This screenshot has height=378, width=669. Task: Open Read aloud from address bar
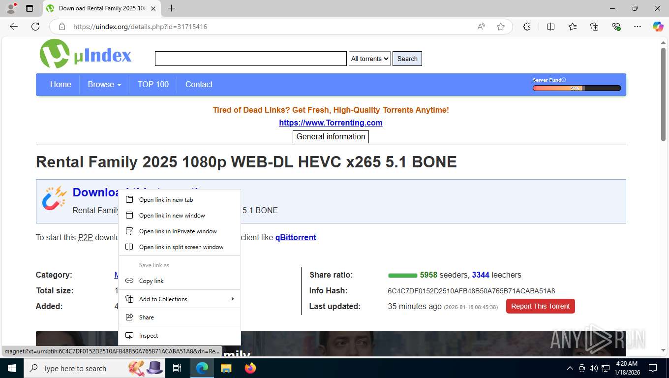point(481,27)
